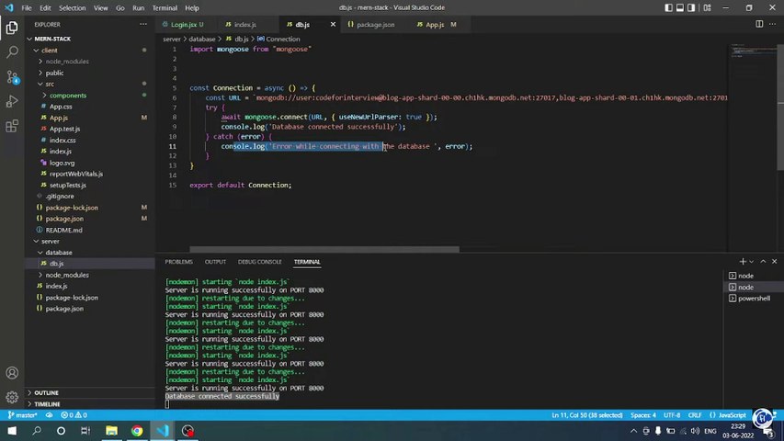The image size is (784, 441).
Task: Open the Run and Debug view
Action: (x=12, y=101)
